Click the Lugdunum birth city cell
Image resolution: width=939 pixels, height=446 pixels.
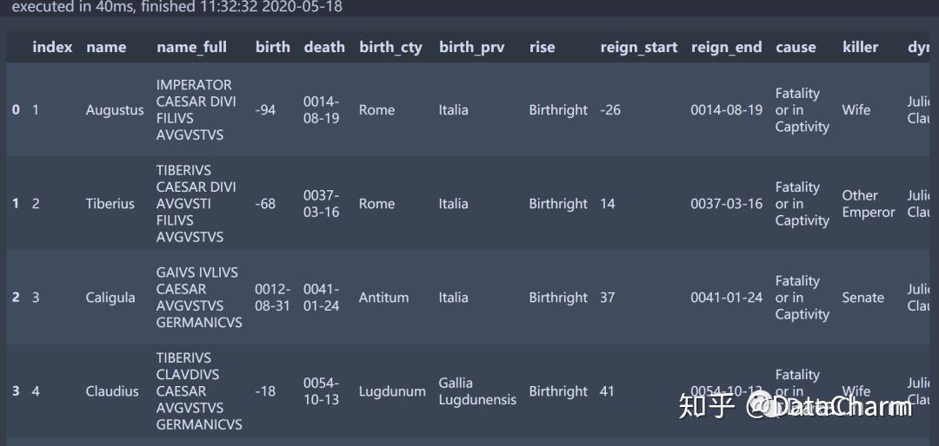point(392,391)
